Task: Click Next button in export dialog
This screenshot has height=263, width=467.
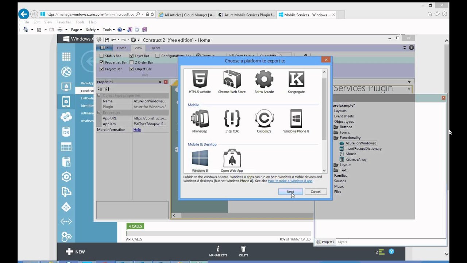Action: click(x=290, y=191)
